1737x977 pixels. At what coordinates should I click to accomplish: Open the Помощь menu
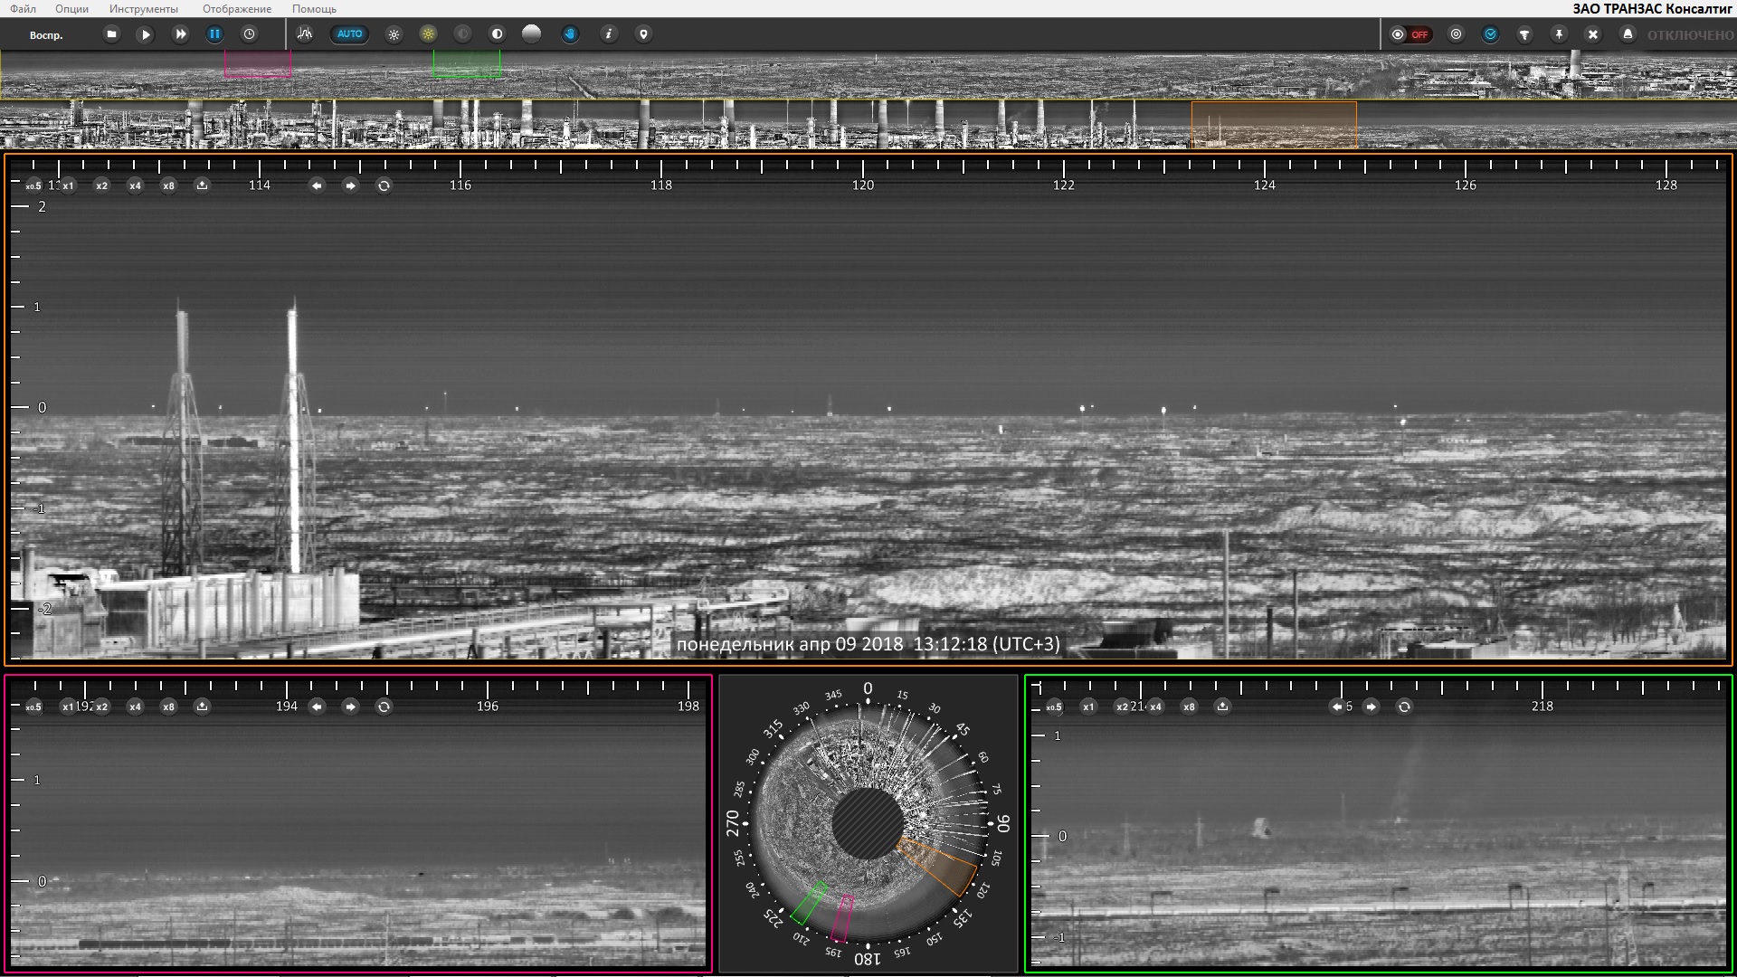click(x=314, y=8)
